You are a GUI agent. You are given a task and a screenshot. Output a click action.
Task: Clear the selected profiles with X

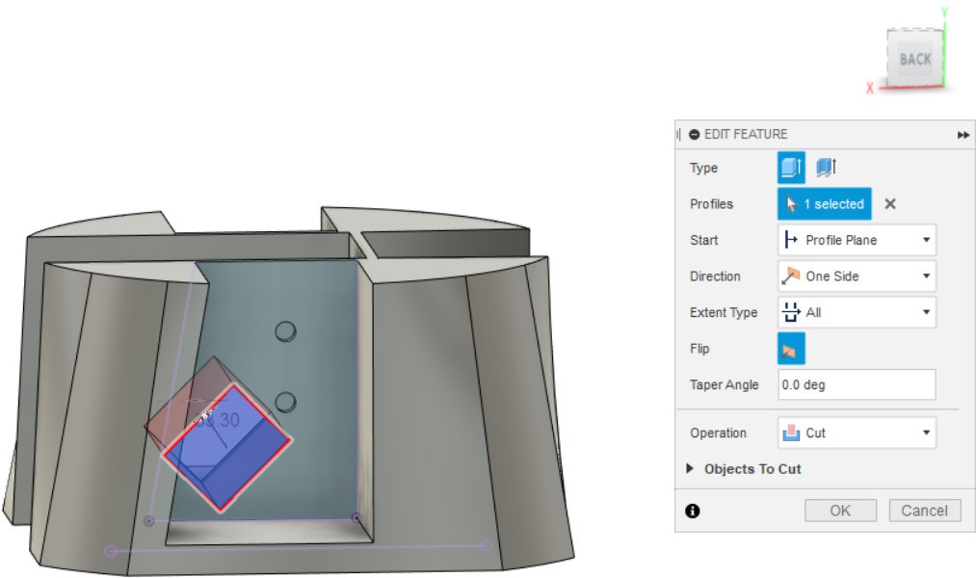click(x=890, y=204)
